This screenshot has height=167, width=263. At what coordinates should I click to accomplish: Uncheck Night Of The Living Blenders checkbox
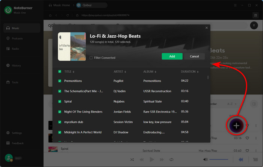click(x=60, y=112)
